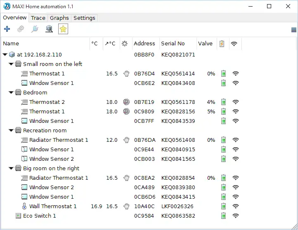Click serial number KEQ0843415
Image resolution: width=298 pixels, height=230 pixels.
pos(178,197)
